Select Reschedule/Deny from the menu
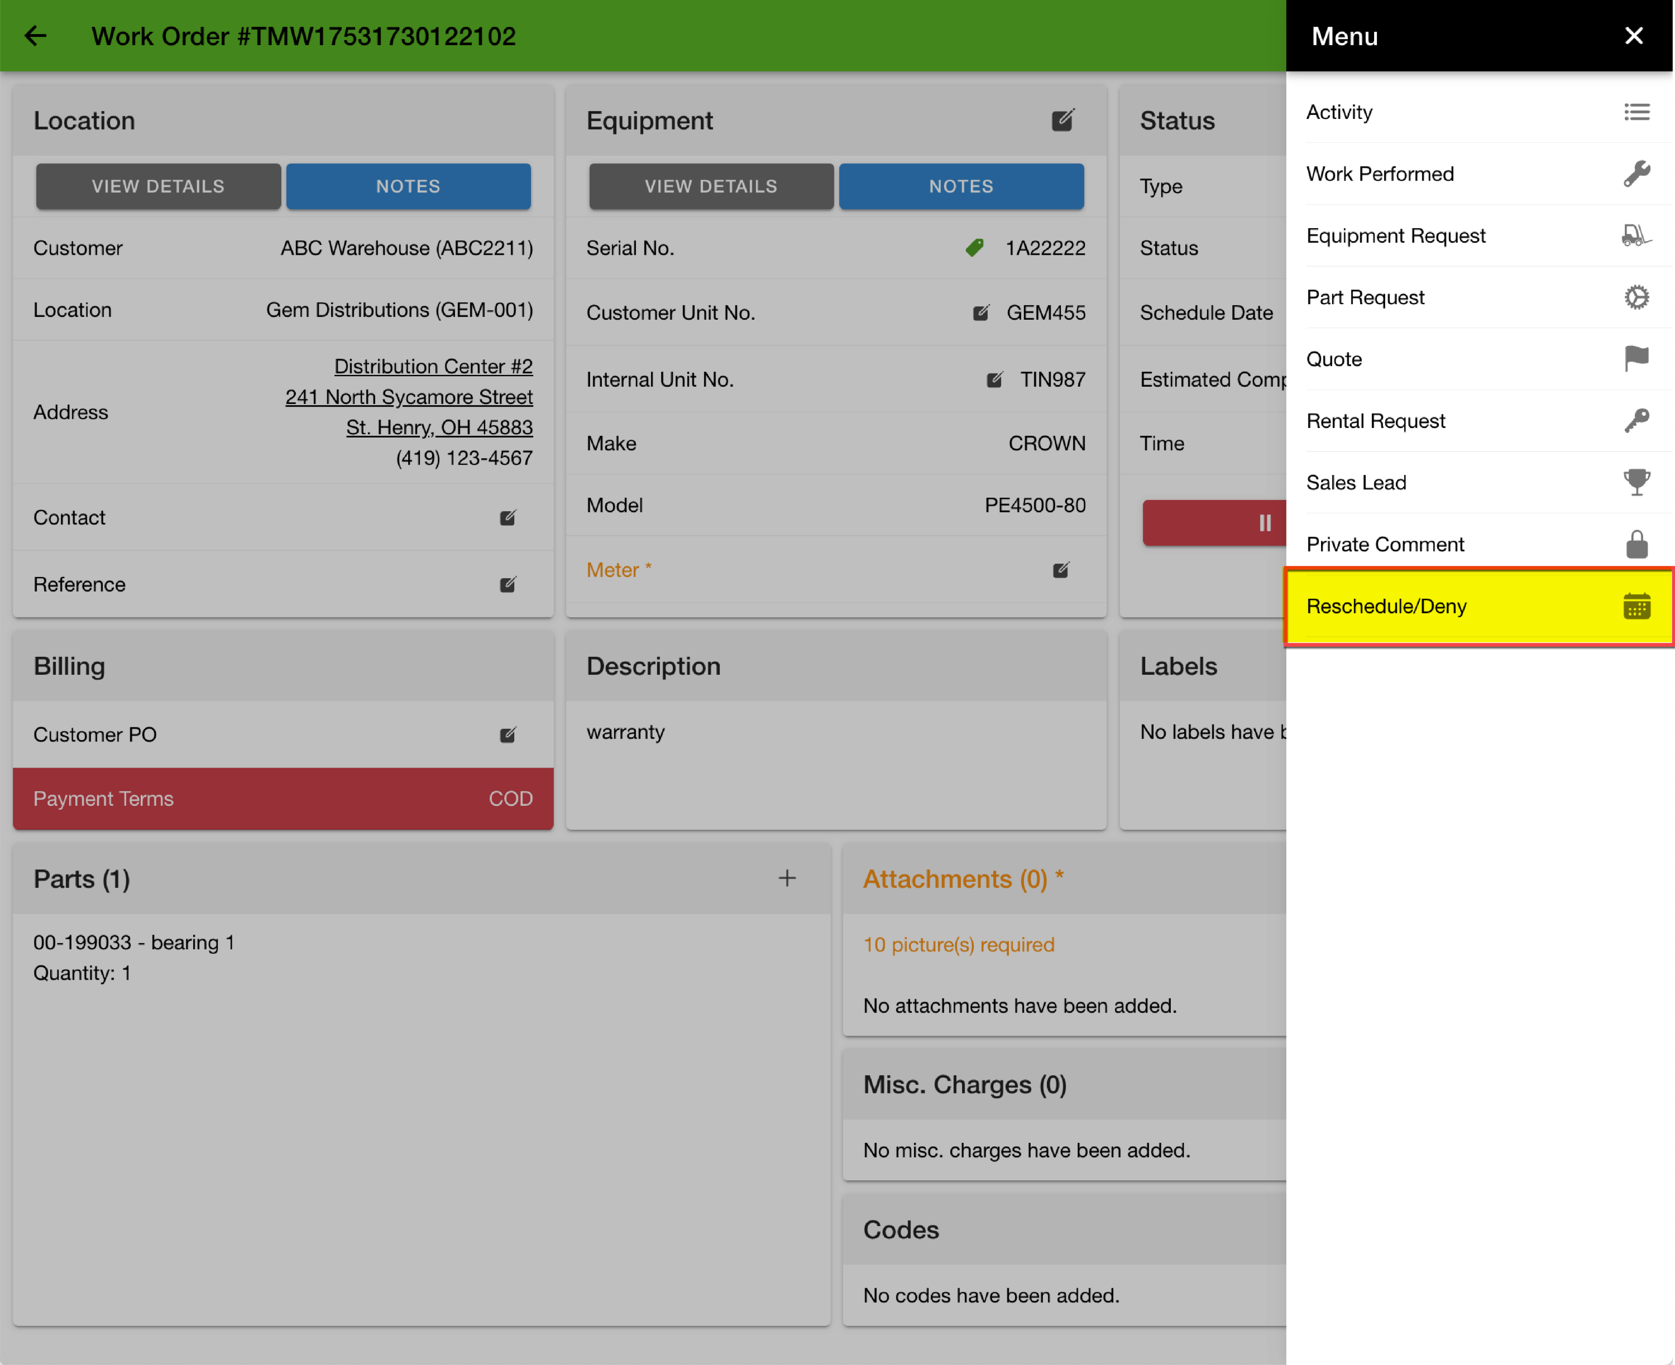The height and width of the screenshot is (1365, 1675). point(1479,606)
